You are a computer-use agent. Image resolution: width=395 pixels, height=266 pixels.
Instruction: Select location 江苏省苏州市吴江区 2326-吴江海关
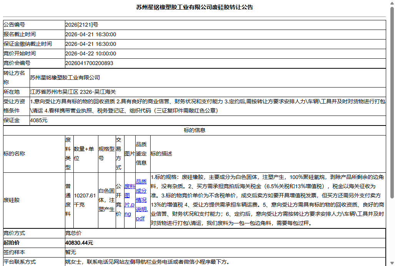[73, 92]
